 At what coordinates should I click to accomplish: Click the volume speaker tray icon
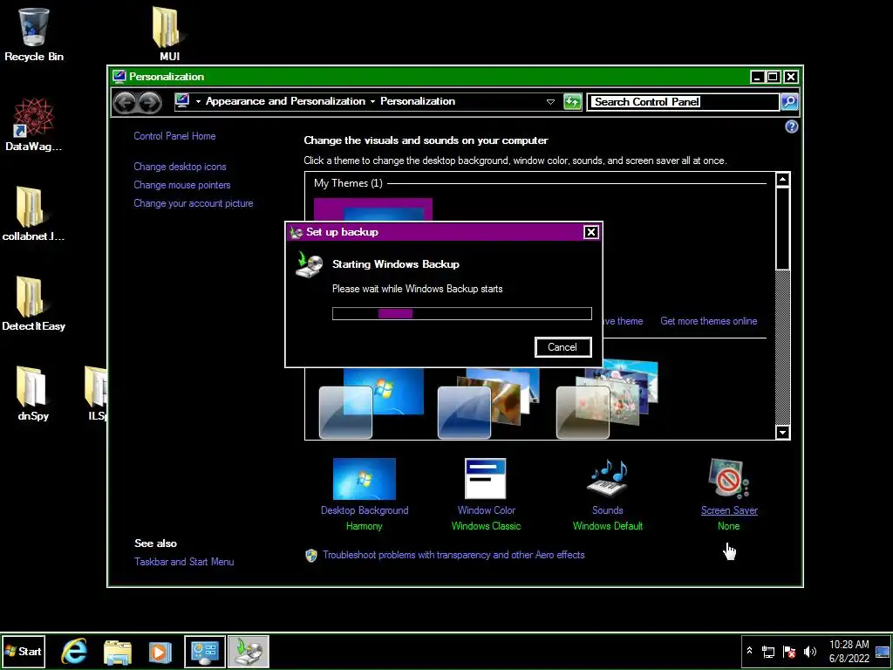tap(809, 651)
